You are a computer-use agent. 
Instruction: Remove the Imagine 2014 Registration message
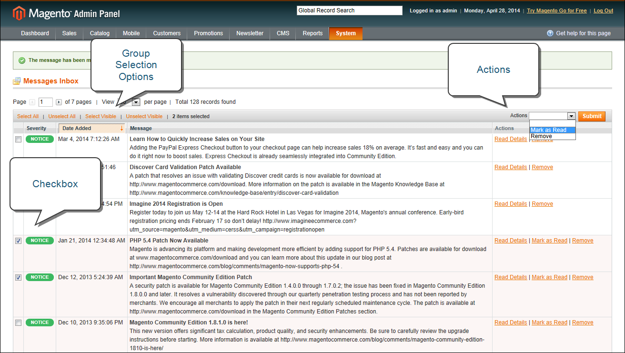[542, 204]
